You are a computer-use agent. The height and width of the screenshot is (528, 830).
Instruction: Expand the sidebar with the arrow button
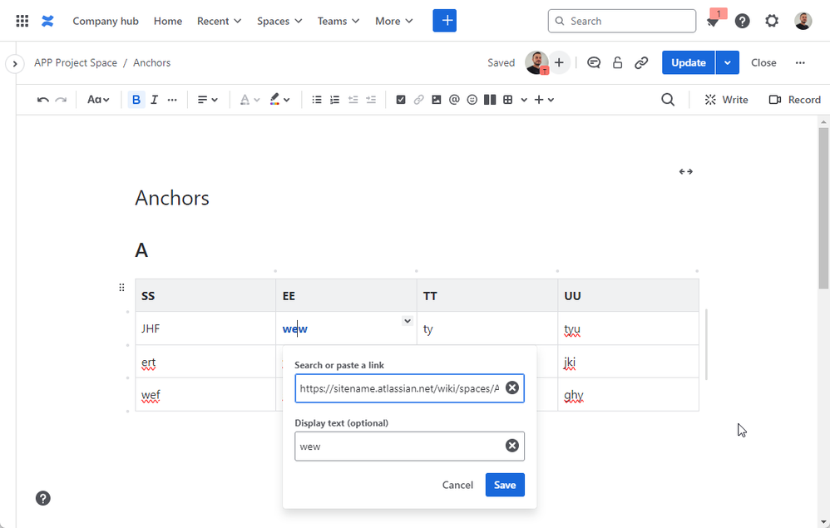coord(15,64)
